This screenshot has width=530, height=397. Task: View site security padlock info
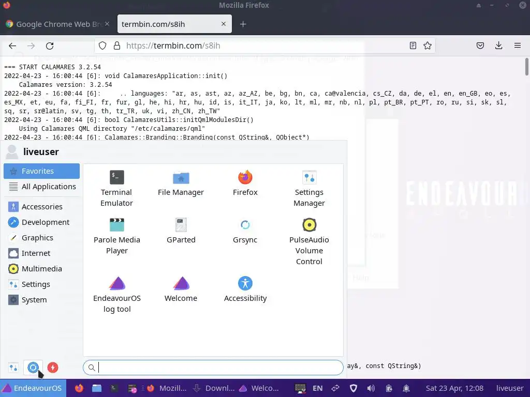point(117,45)
